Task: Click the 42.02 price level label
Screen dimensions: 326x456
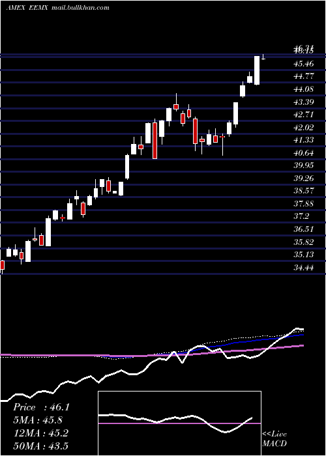Action: pyautogui.click(x=304, y=127)
